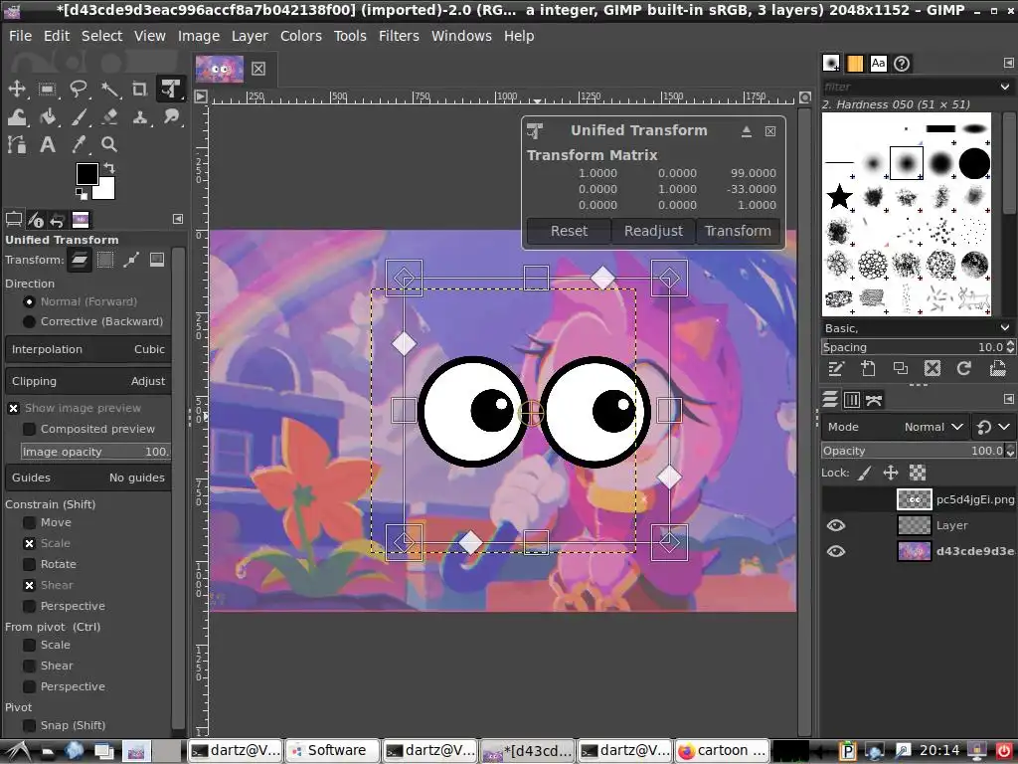This screenshot has width=1018, height=764.
Task: Toggle Show image preview checkbox
Action: [14, 408]
